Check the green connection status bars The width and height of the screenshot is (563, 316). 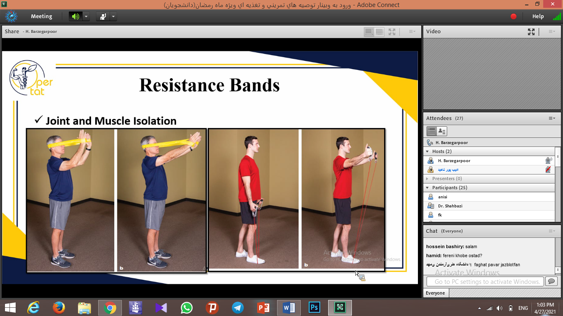[556, 16]
